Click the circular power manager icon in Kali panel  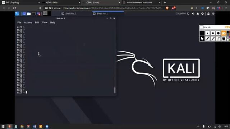click(x=202, y=14)
